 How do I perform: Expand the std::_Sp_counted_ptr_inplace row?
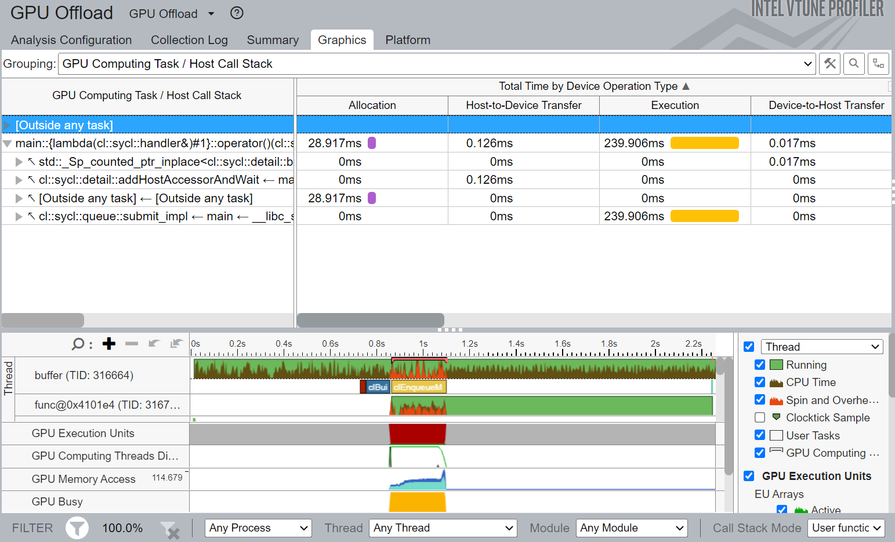[19, 162]
